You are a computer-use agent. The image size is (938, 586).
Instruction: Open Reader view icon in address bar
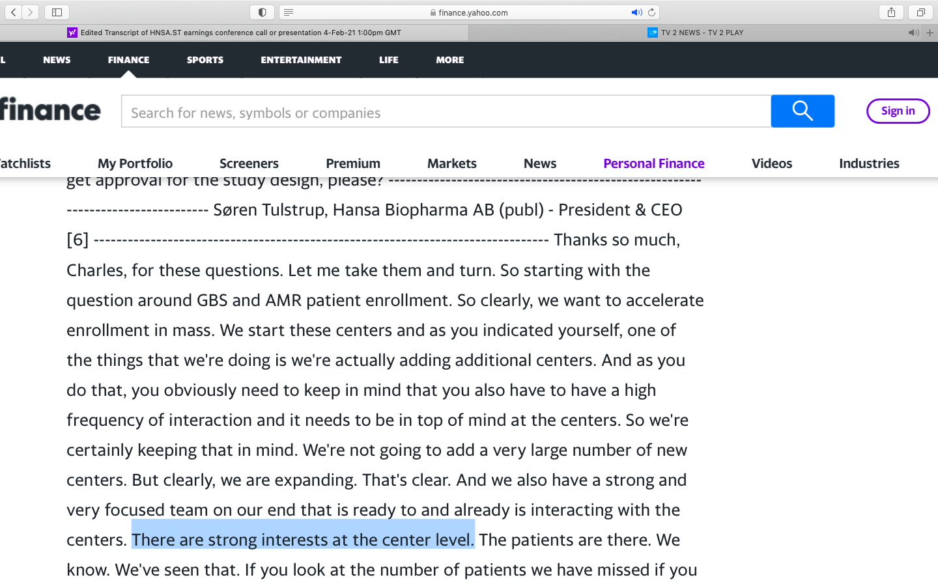pyautogui.click(x=289, y=12)
